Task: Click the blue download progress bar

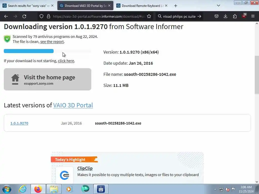Action: pyautogui.click(x=29, y=51)
